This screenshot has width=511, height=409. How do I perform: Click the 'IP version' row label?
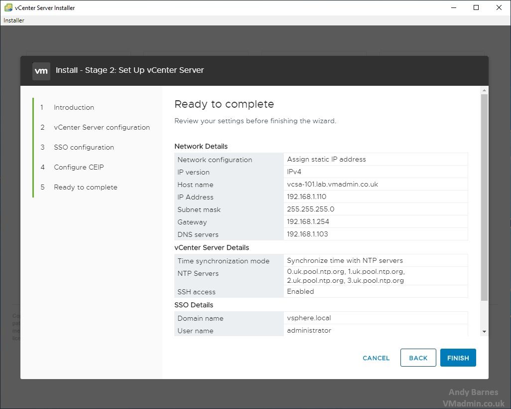pos(194,172)
